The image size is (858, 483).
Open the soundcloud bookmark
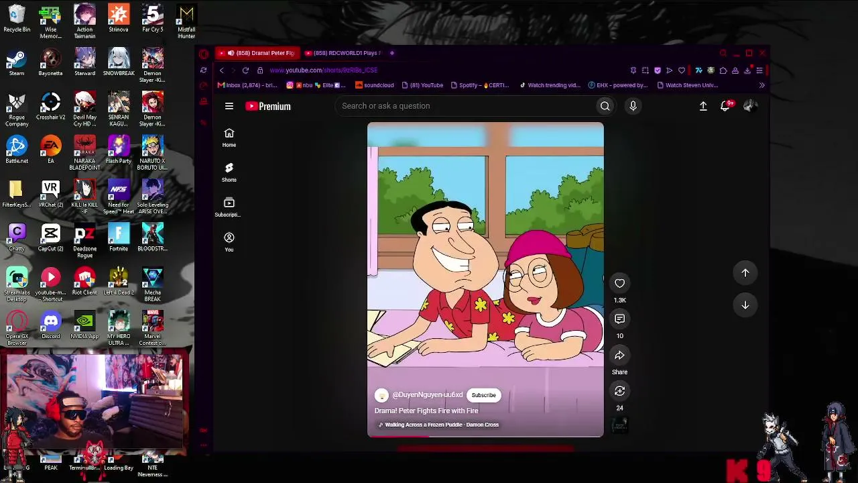click(374, 85)
